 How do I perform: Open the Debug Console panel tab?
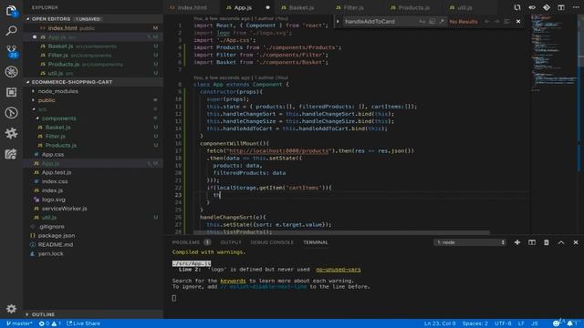point(272,242)
